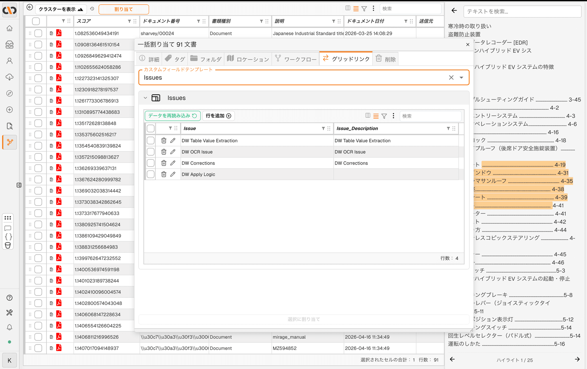Open PDF icon of document scored 1.082536049434191

point(59,33)
